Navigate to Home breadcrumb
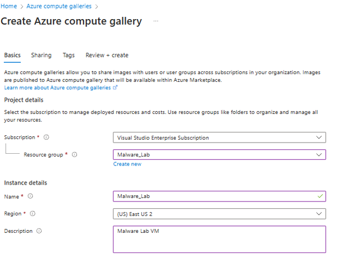The width and height of the screenshot is (338, 271). (x=8, y=6)
